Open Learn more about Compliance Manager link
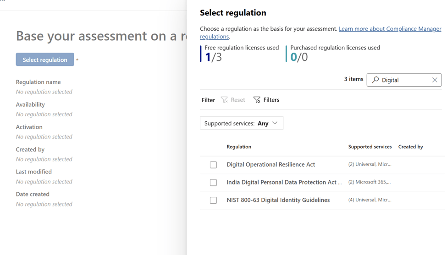447x255 pixels. (390, 29)
